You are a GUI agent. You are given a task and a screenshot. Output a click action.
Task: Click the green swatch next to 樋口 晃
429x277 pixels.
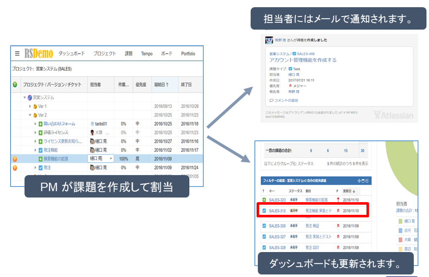[x=400, y=221]
